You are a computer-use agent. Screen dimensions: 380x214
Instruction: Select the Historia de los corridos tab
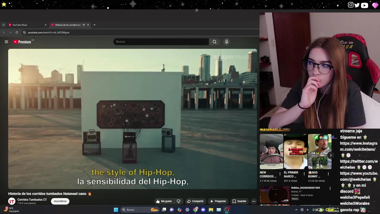click(x=70, y=25)
